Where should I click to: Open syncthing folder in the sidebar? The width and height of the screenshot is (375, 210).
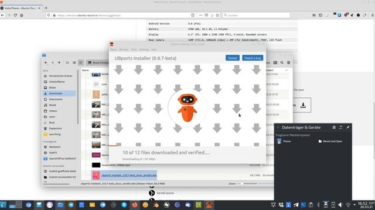click(59, 134)
